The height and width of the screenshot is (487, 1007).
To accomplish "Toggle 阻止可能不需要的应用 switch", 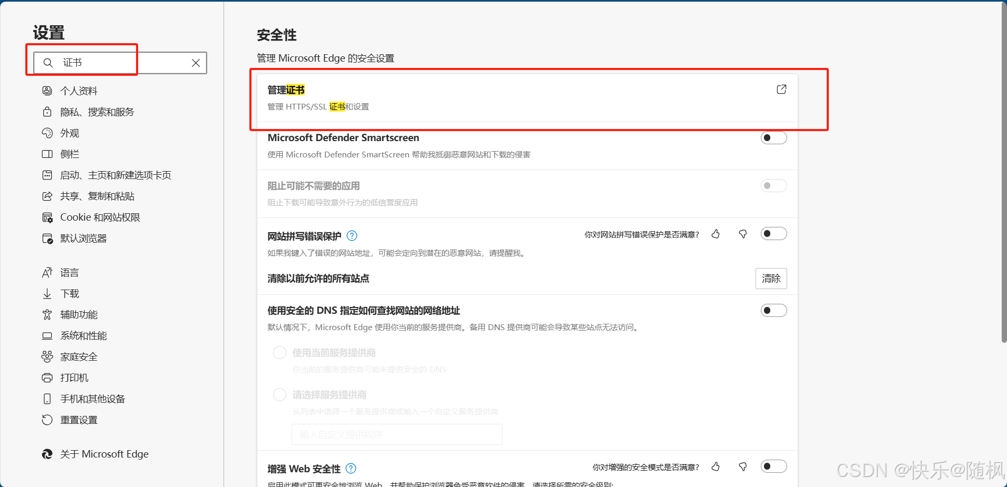I will click(773, 186).
